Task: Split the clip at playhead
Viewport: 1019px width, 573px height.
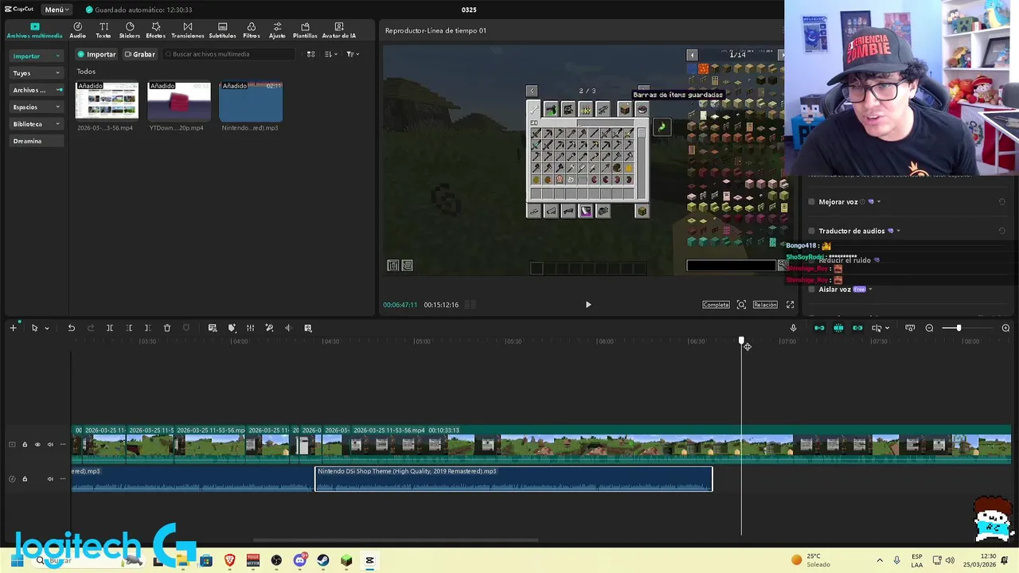Action: coord(110,328)
